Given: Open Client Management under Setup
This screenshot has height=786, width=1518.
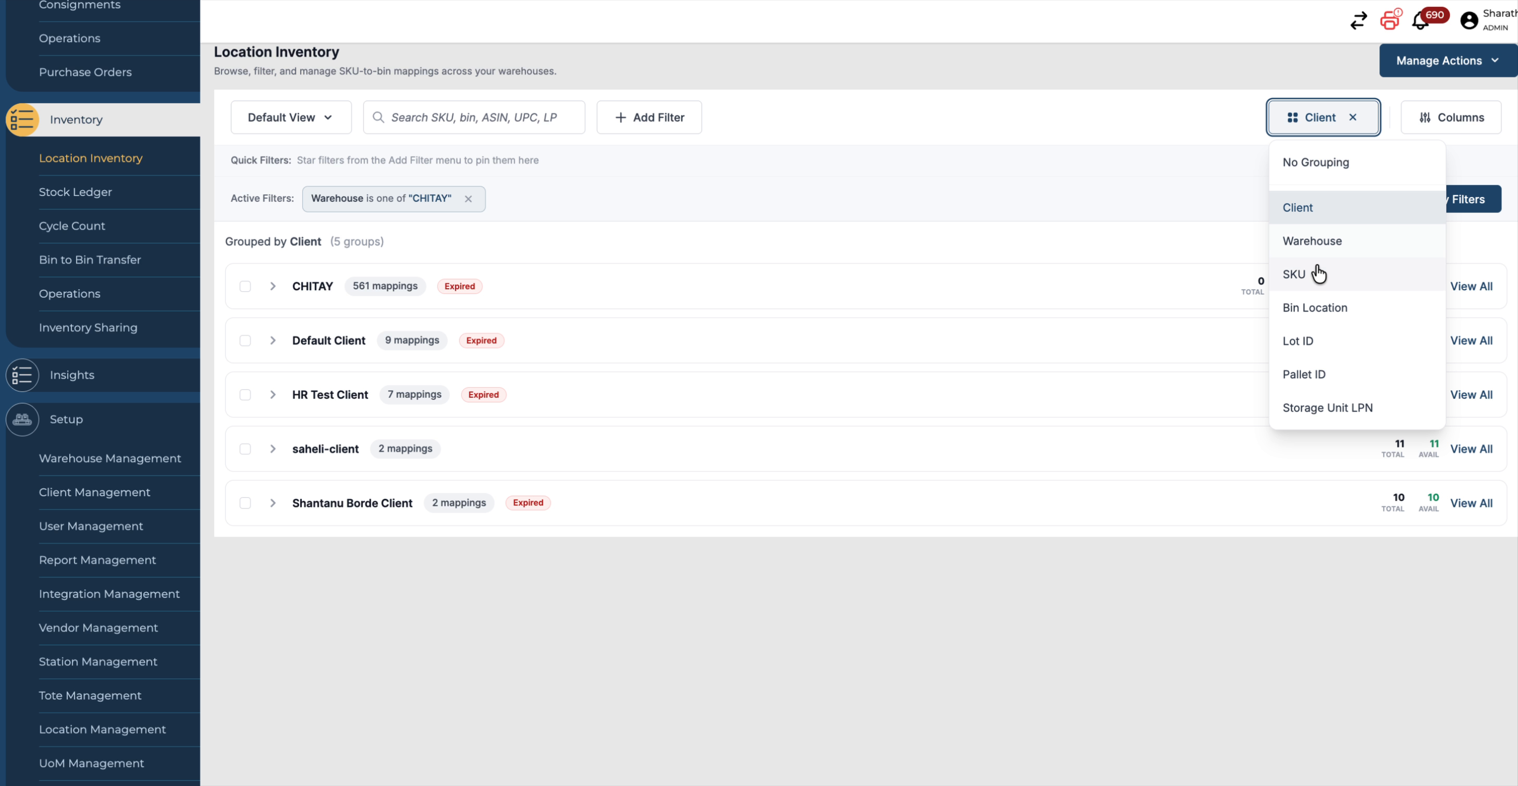Looking at the screenshot, I should click(x=94, y=493).
